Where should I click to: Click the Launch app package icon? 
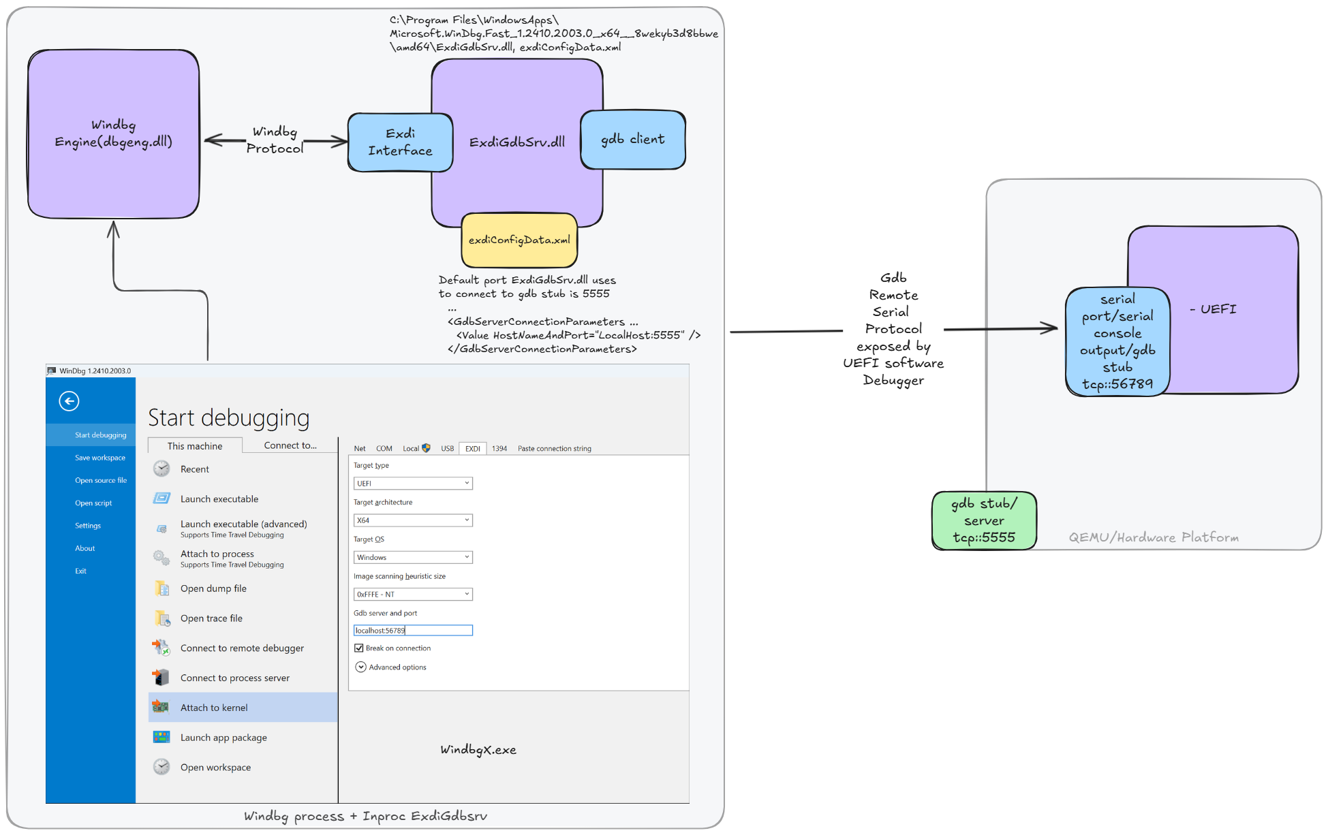point(161,737)
